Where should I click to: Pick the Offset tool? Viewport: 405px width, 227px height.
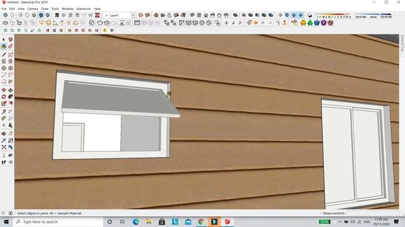point(10,103)
